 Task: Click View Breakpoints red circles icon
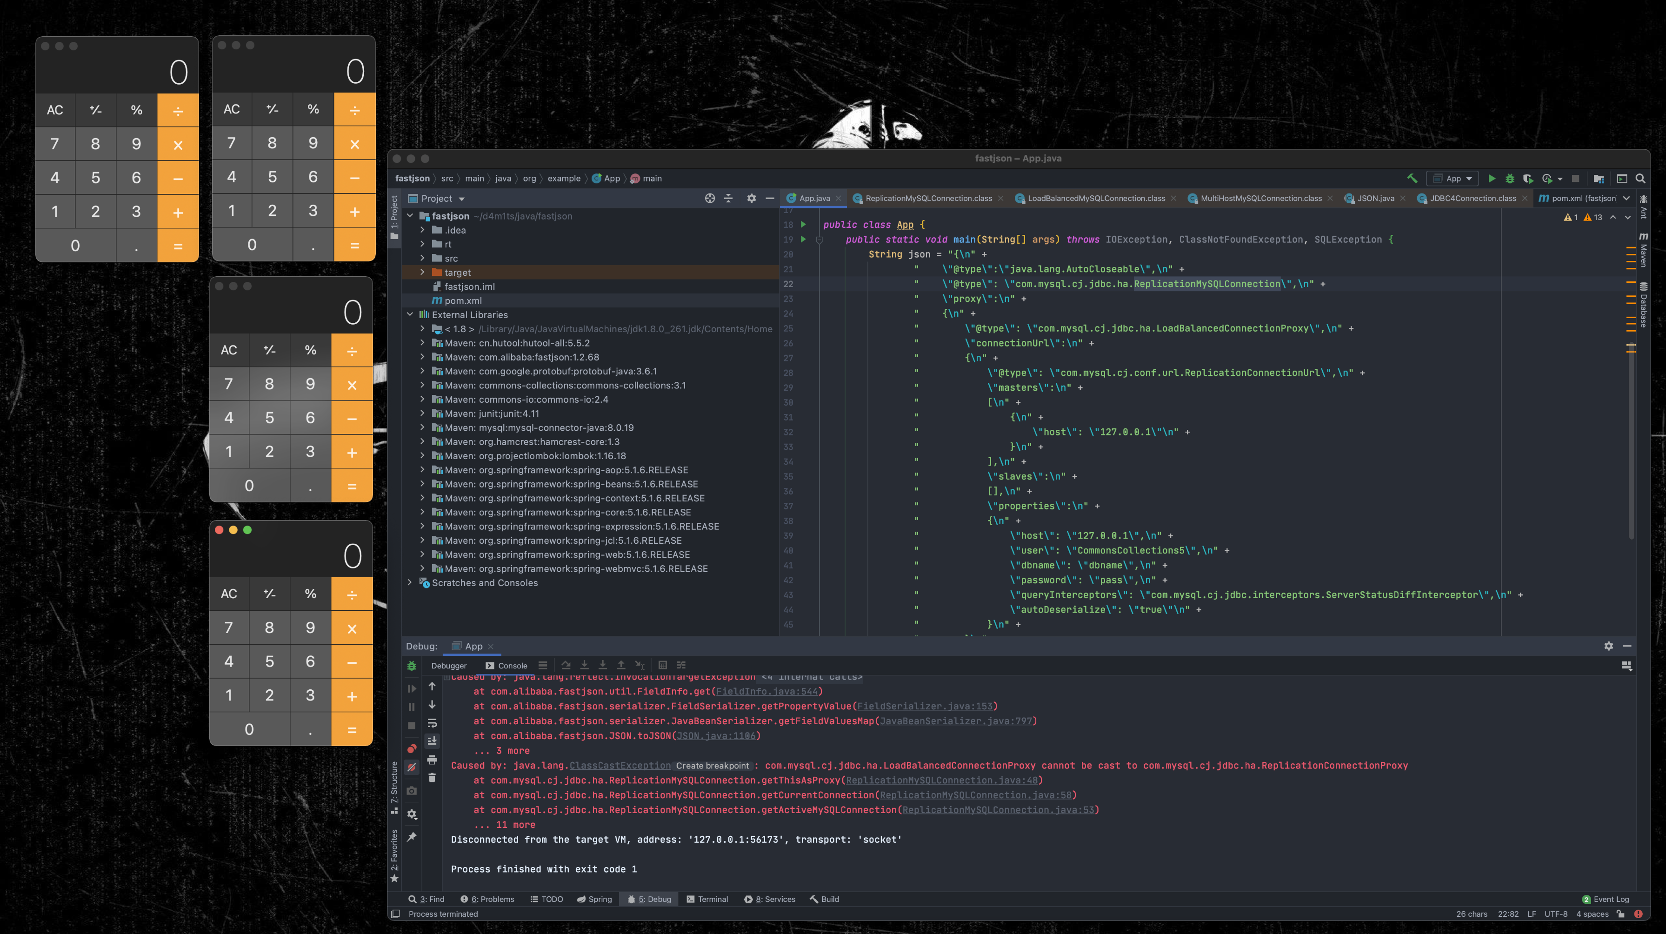(x=411, y=748)
